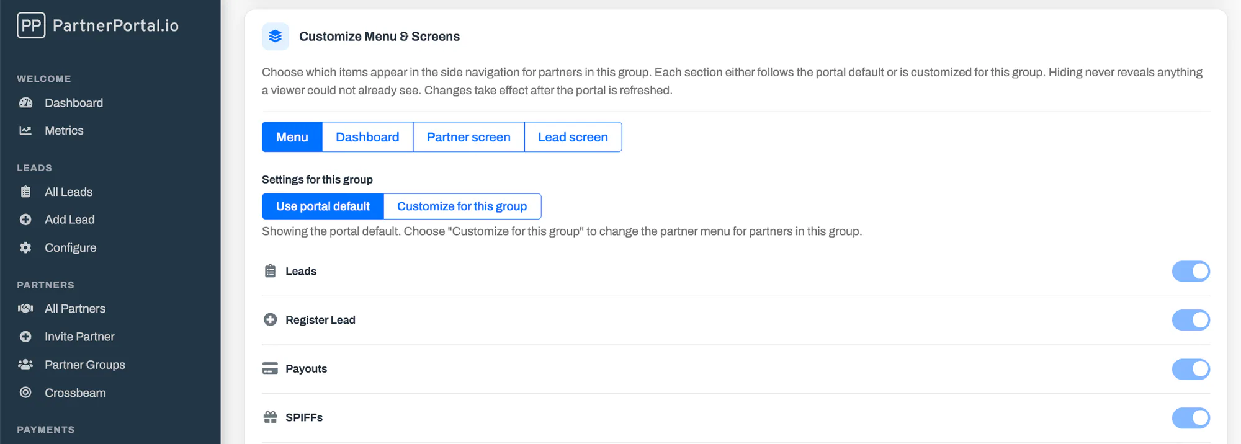Open the Configure page

70,247
